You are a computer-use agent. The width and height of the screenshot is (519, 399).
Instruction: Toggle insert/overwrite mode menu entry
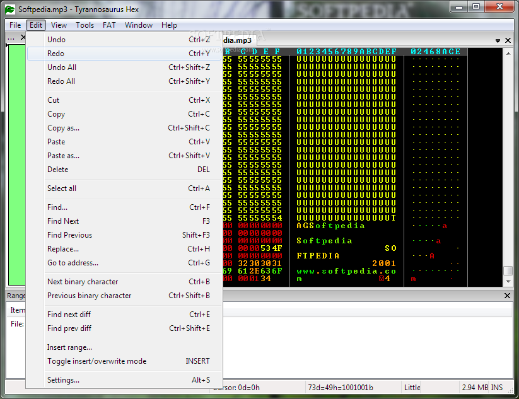pos(124,361)
